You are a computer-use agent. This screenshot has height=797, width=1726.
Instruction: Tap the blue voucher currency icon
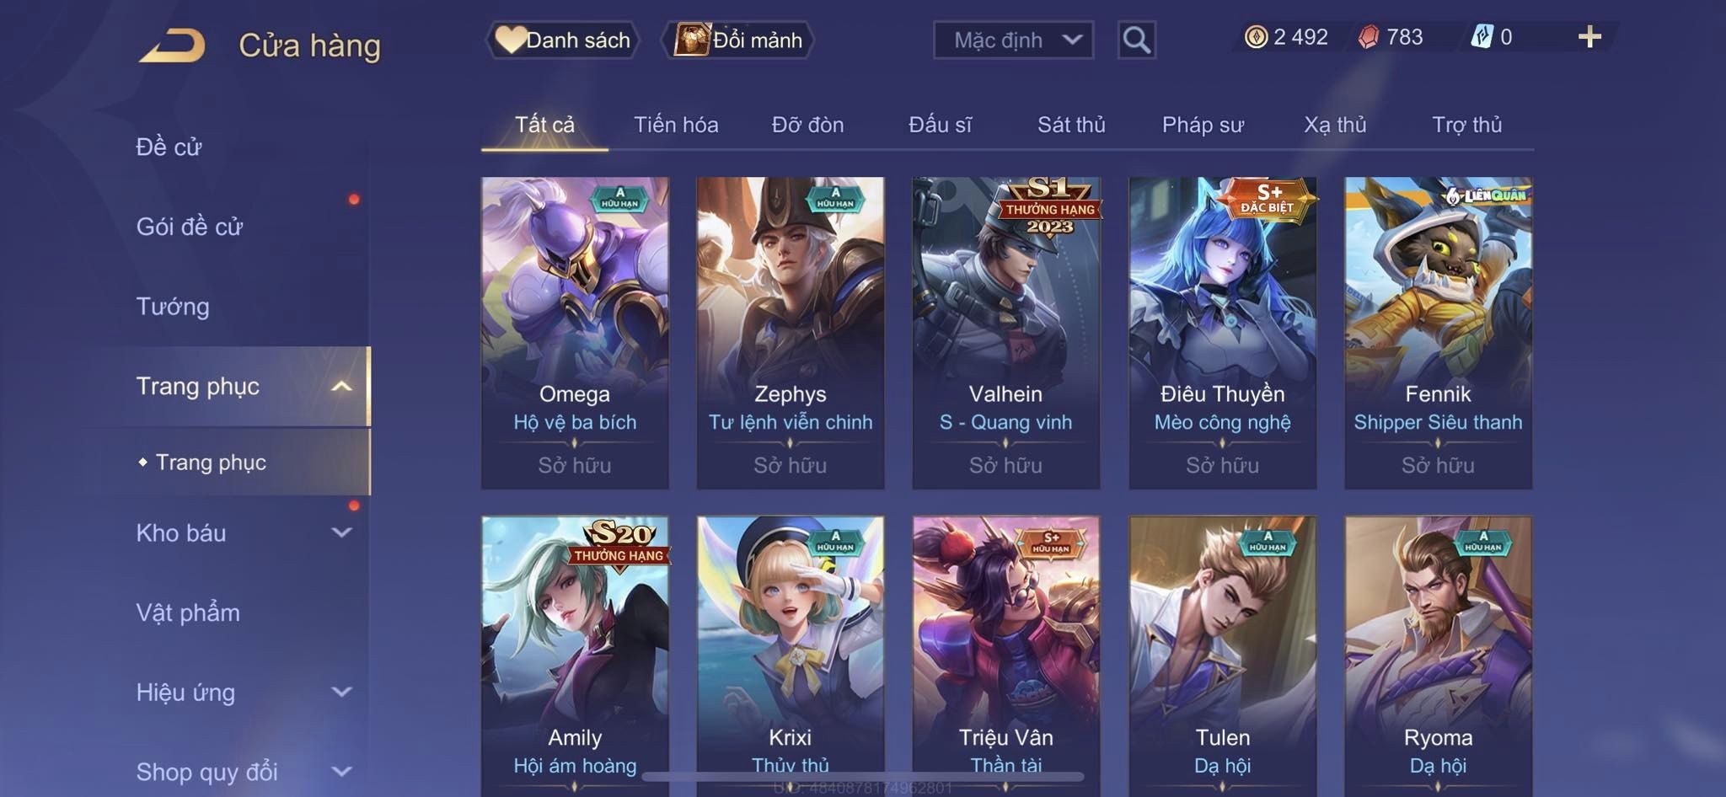pyautogui.click(x=1482, y=37)
